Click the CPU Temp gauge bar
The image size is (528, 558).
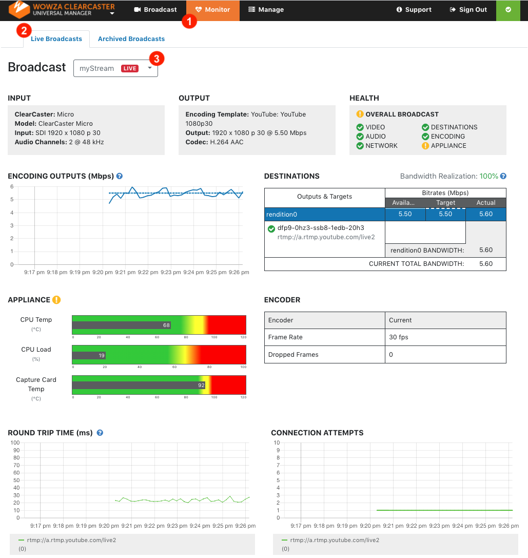(159, 325)
